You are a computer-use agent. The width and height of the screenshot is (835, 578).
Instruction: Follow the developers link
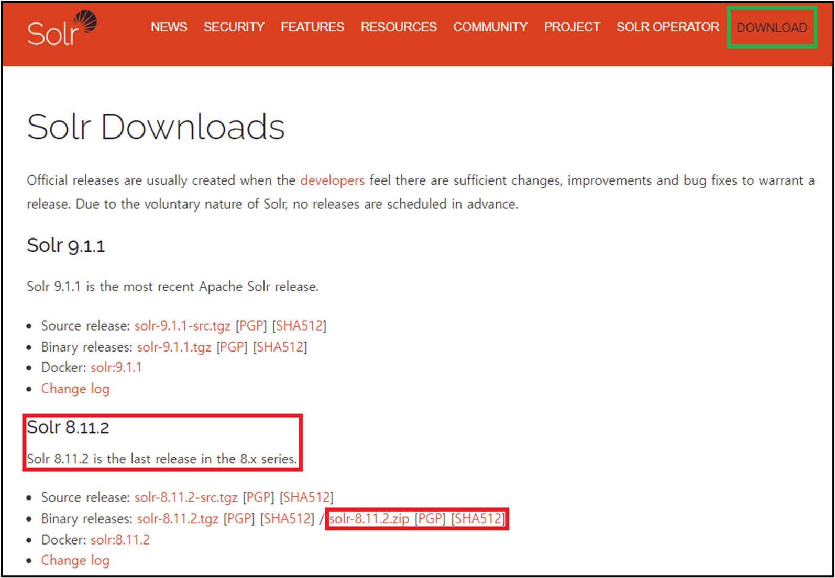[332, 180]
